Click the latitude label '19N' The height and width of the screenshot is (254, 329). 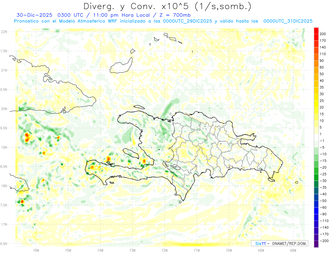coord(4,147)
